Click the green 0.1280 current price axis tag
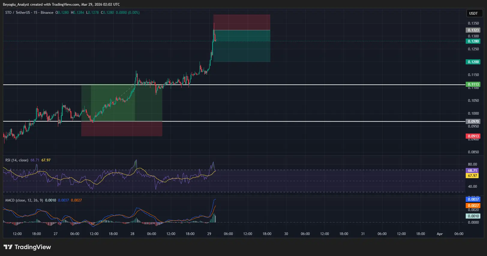 tap(473, 41)
